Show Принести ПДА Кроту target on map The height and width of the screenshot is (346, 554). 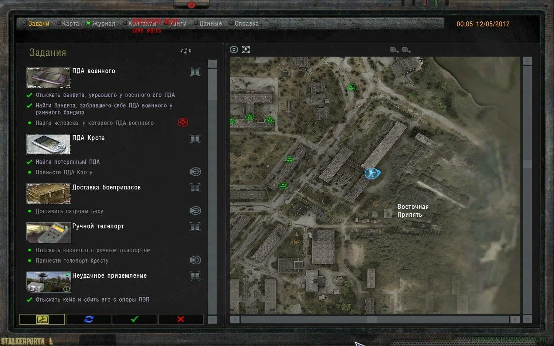pos(195,172)
